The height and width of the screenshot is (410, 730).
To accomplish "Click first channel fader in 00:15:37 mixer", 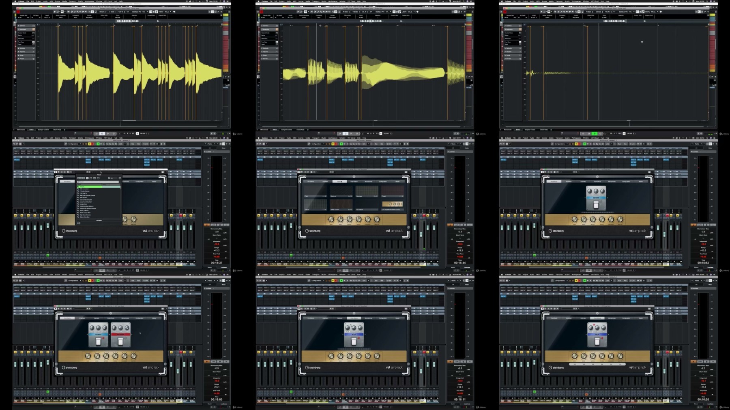I will [x=15, y=228].
